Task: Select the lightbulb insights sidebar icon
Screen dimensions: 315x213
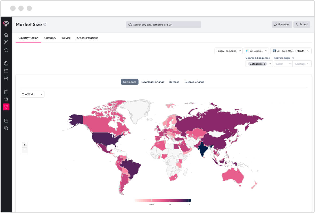Action: (6, 107)
